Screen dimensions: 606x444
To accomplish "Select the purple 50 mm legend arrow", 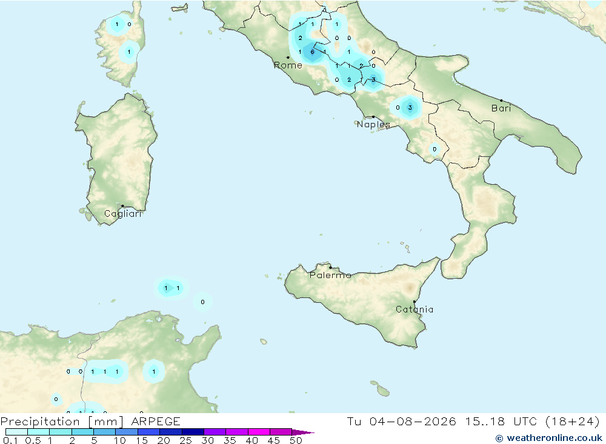I will click(302, 432).
